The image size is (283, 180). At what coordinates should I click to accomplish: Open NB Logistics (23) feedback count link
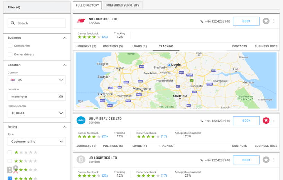pyautogui.click(x=105, y=37)
